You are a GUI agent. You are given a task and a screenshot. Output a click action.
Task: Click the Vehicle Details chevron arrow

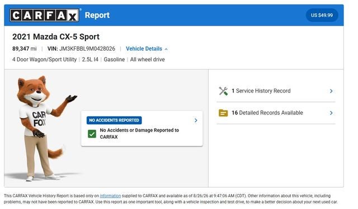(x=166, y=49)
